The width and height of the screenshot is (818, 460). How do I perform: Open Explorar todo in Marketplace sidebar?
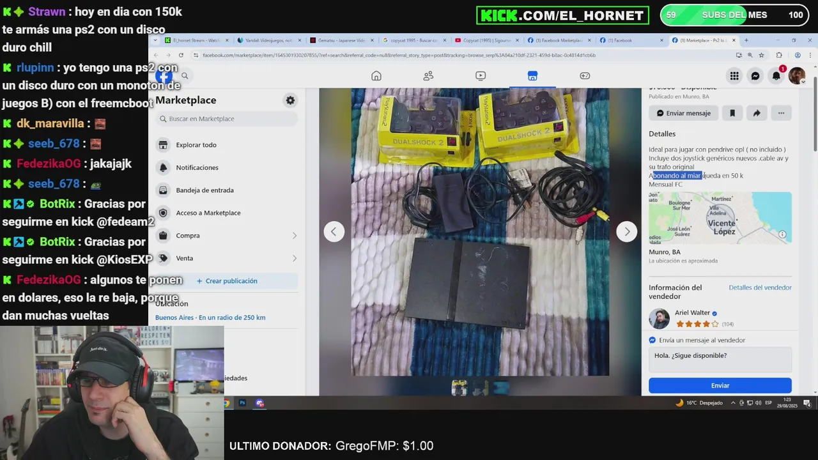point(226,145)
